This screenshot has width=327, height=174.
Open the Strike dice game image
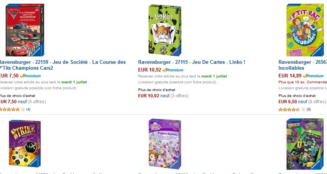click(25, 143)
